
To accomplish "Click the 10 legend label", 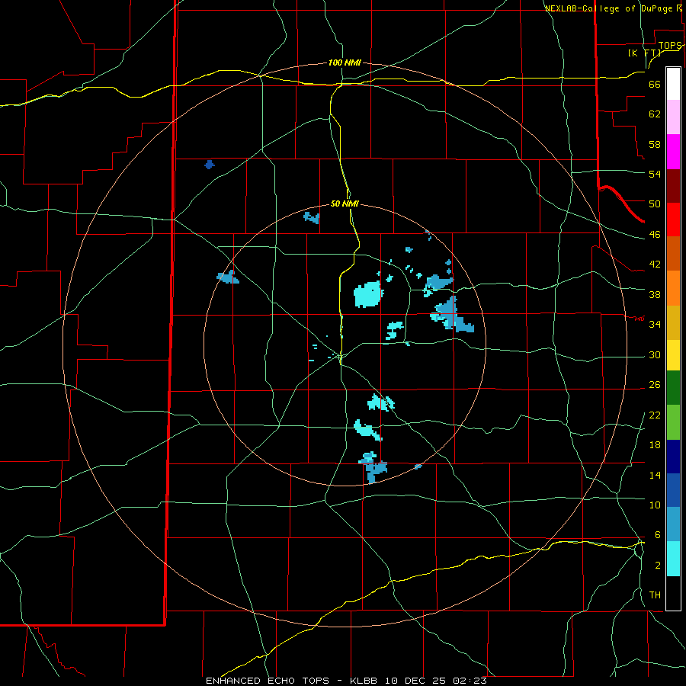I will (x=655, y=505).
